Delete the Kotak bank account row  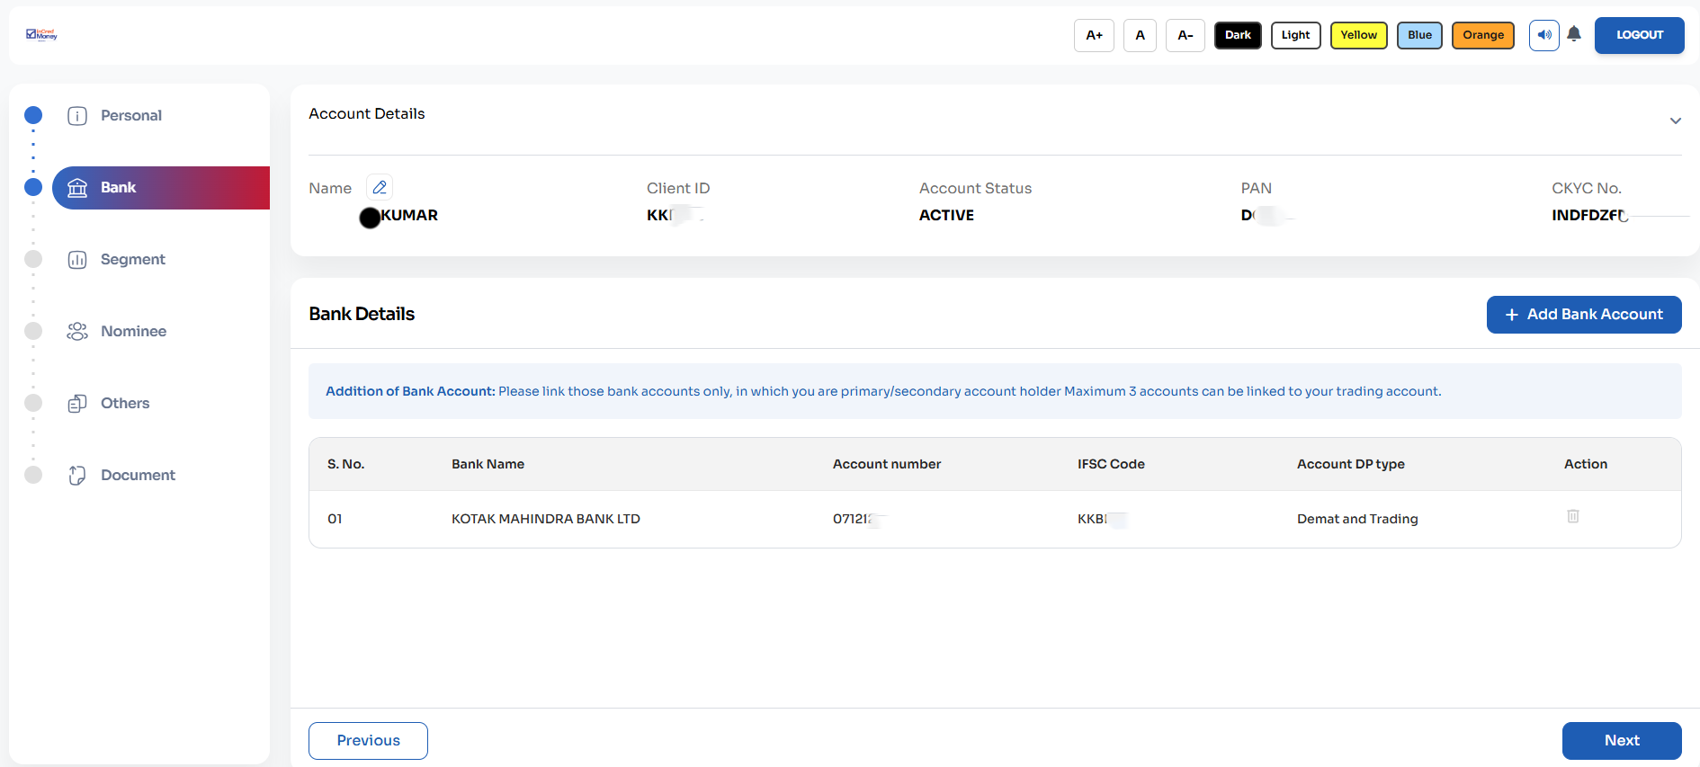1573,516
